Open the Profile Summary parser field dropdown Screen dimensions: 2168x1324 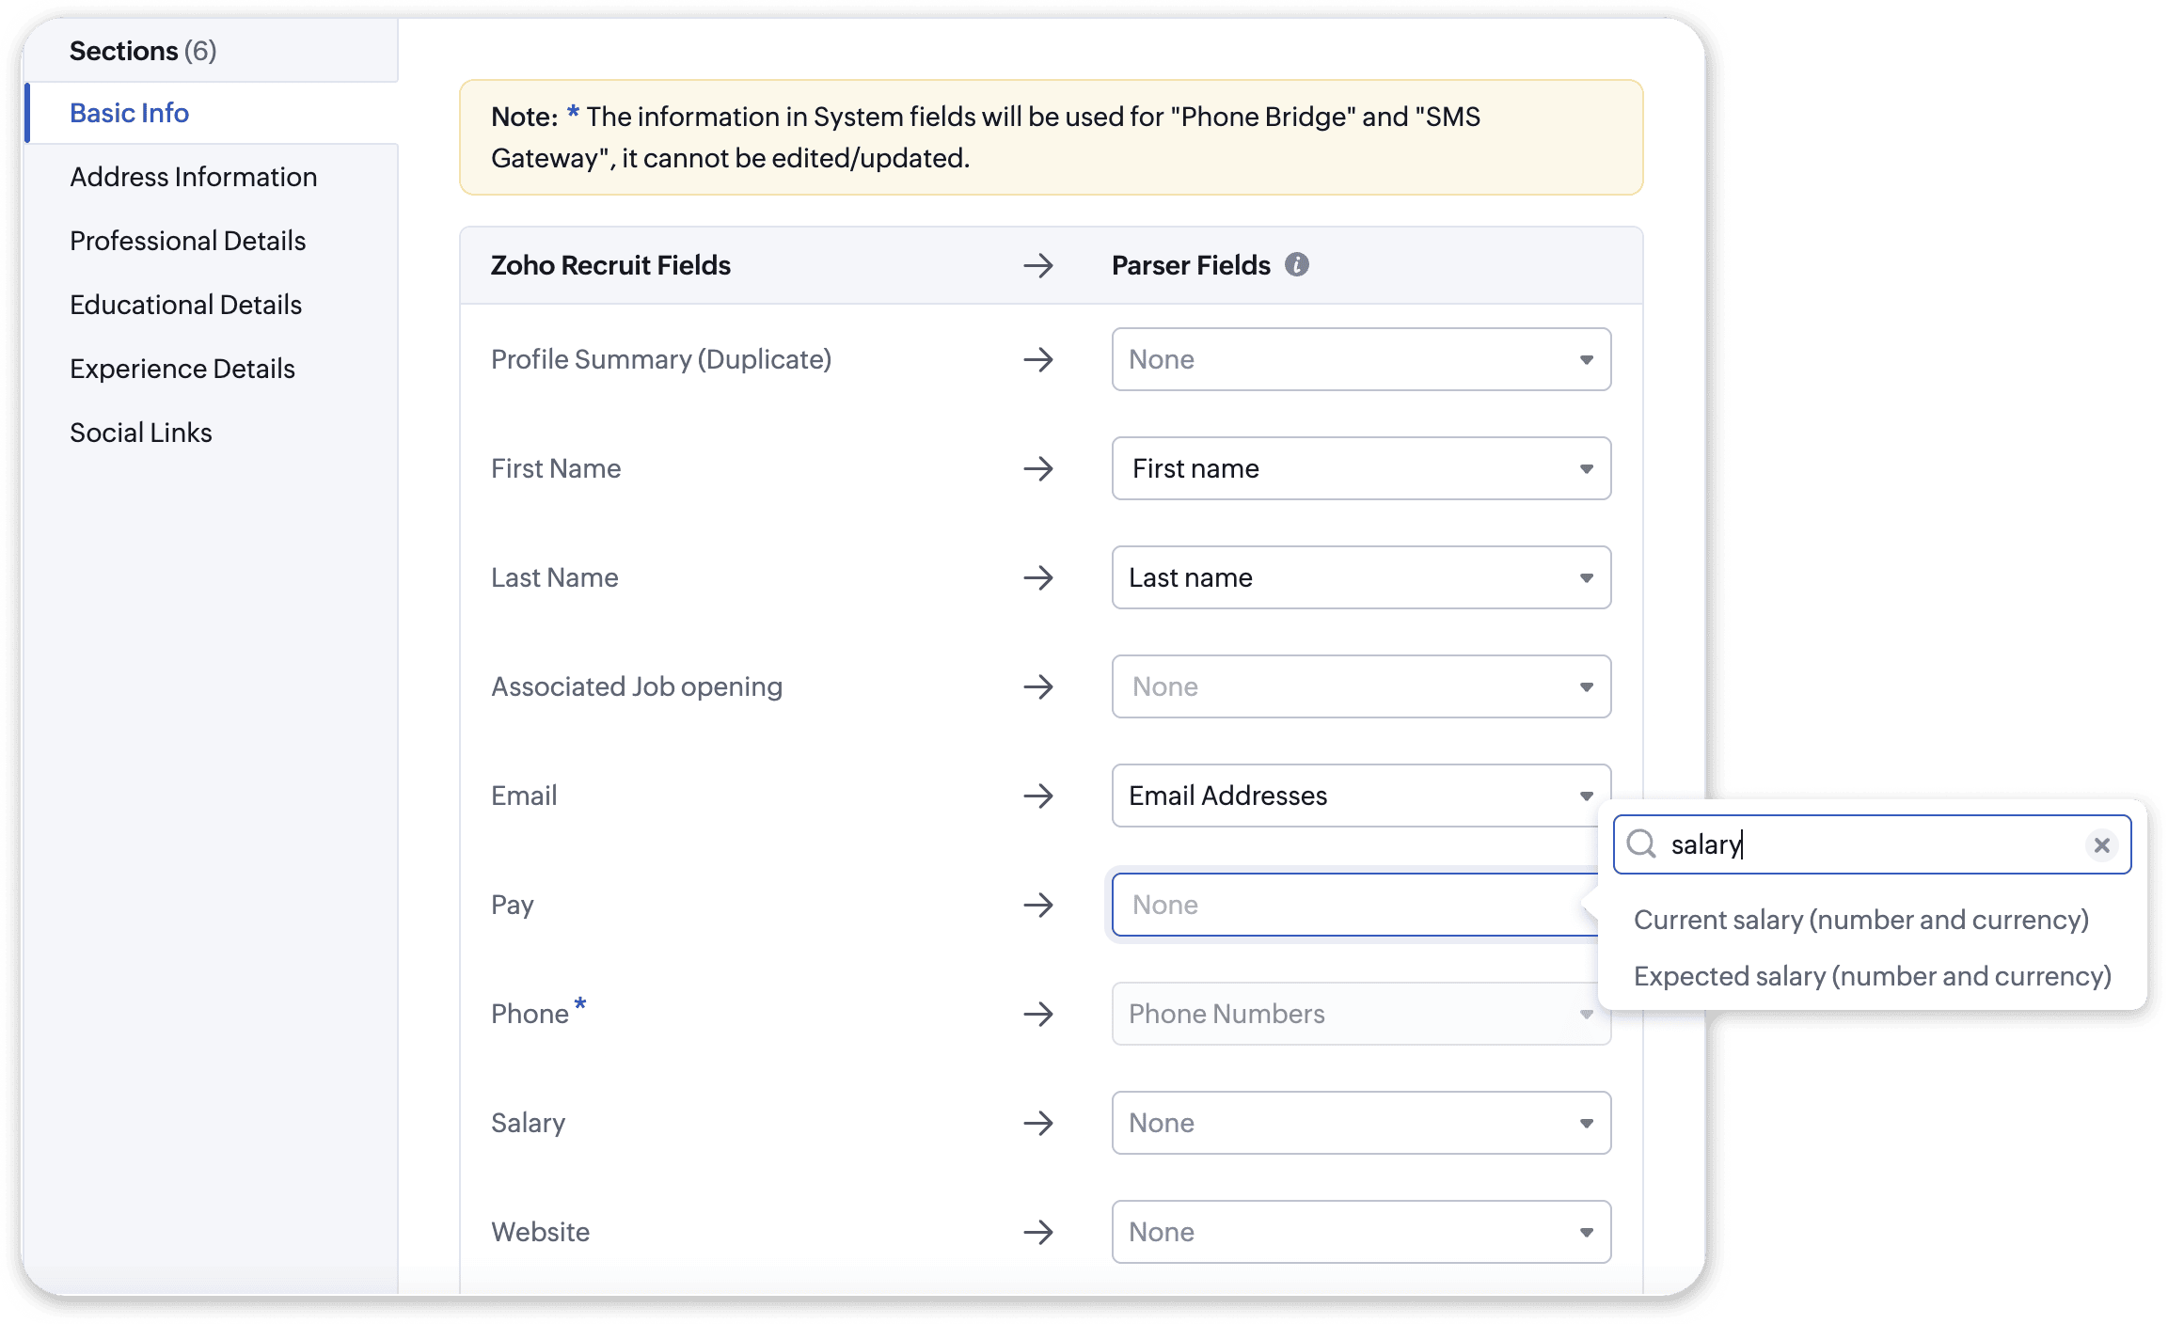(x=1360, y=359)
